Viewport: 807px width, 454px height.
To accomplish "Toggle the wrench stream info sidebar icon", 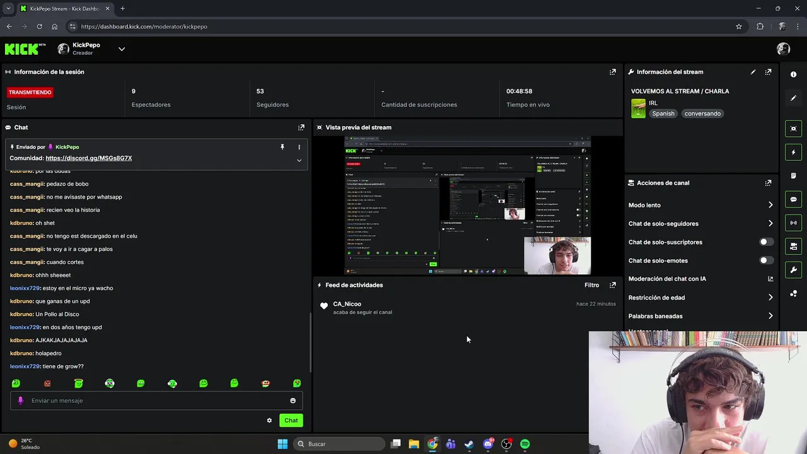I will [793, 270].
